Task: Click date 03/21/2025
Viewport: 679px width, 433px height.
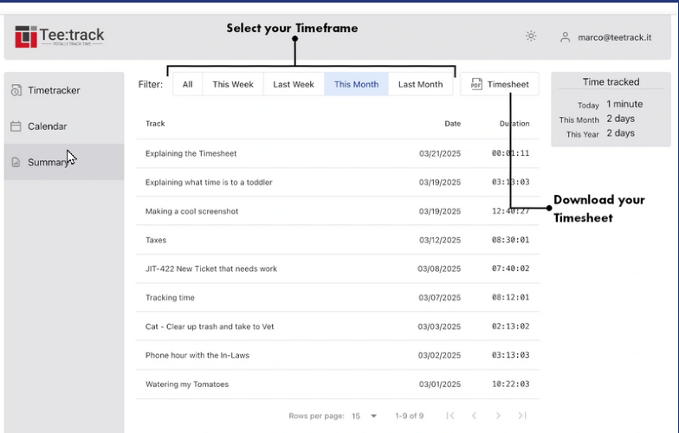Action: click(x=440, y=153)
